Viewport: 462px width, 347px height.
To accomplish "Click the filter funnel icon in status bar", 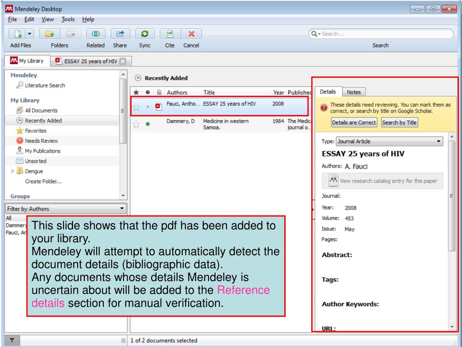I will point(12,340).
